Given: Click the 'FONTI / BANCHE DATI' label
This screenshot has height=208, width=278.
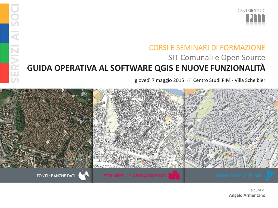Looking at the screenshot, I should pos(56,176).
